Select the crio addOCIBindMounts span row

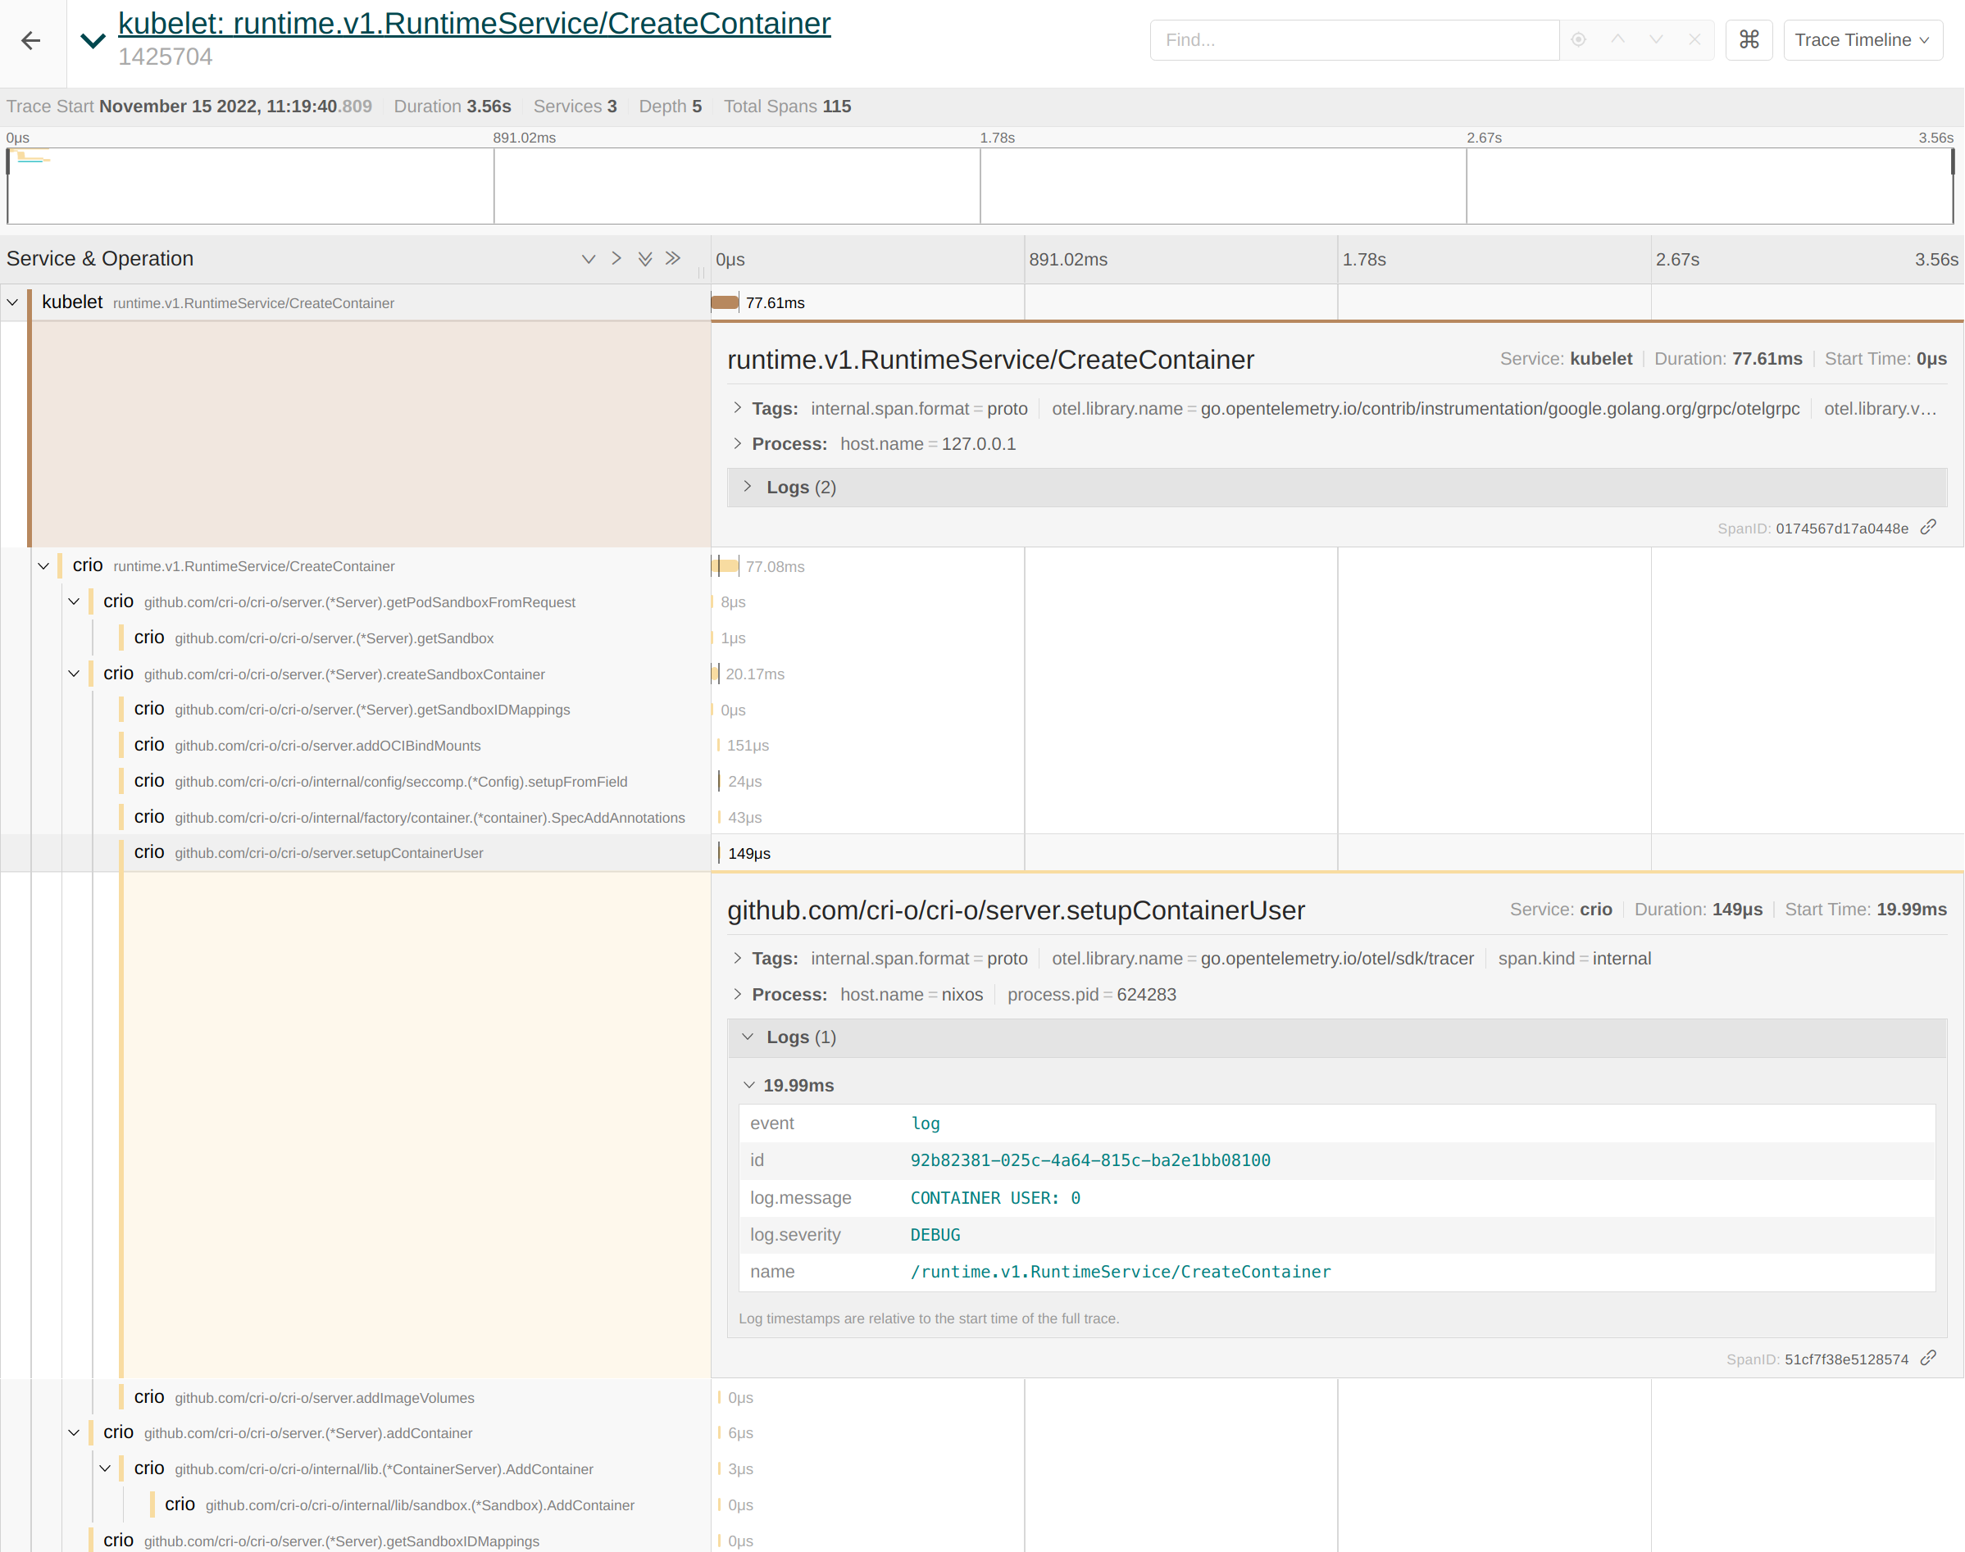(x=327, y=745)
